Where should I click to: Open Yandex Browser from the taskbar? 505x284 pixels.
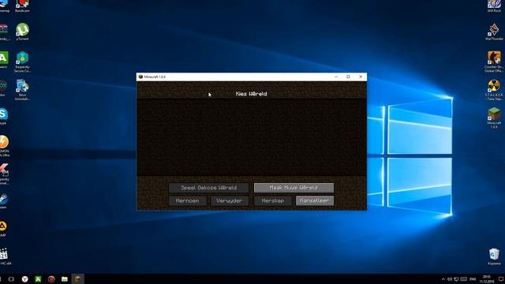click(x=24, y=279)
